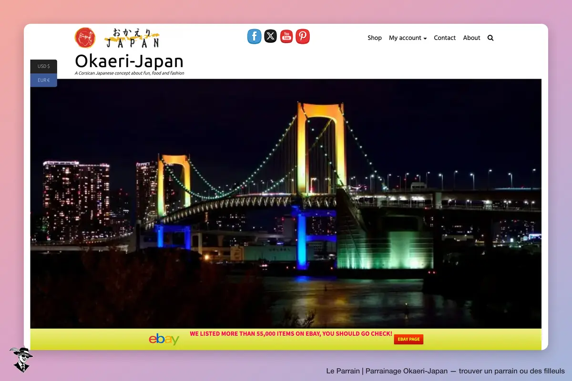Go to the Shop menu item
This screenshot has width=572, height=381.
coord(375,38)
